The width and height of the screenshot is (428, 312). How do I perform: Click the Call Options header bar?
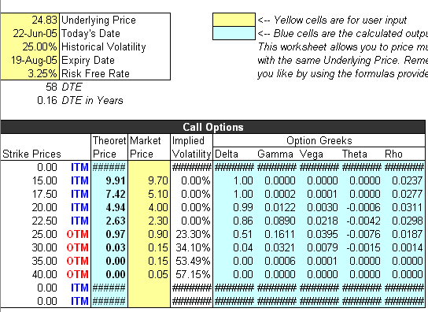point(213,127)
